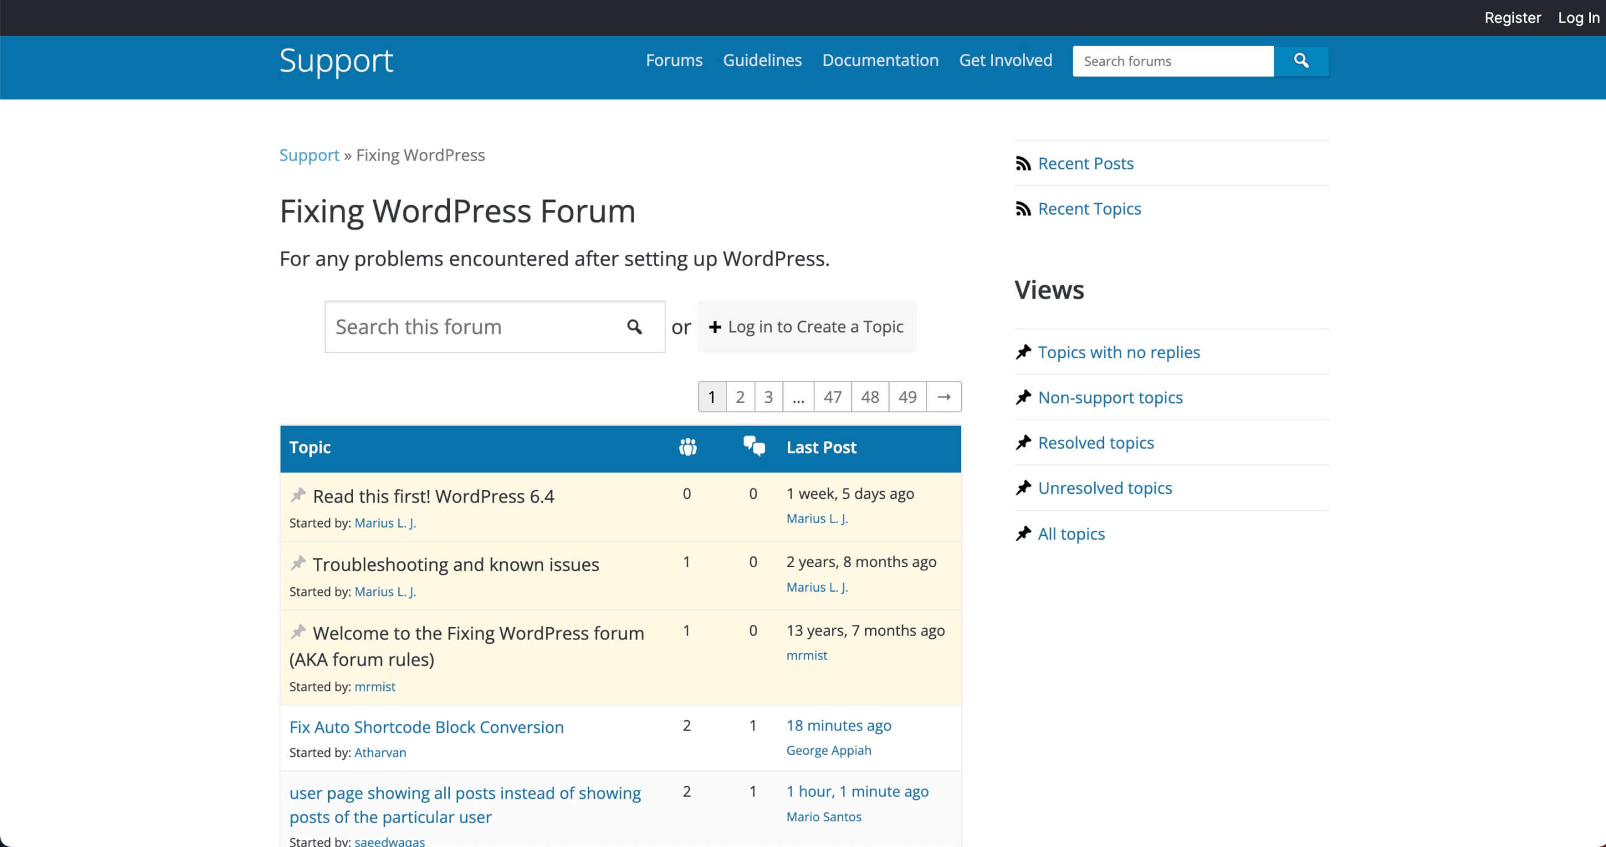Viewport: 1606px width, 847px height.
Task: Open Troubleshooting and known issues topic
Action: pos(456,564)
